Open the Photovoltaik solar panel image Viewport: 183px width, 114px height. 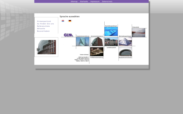138,33
